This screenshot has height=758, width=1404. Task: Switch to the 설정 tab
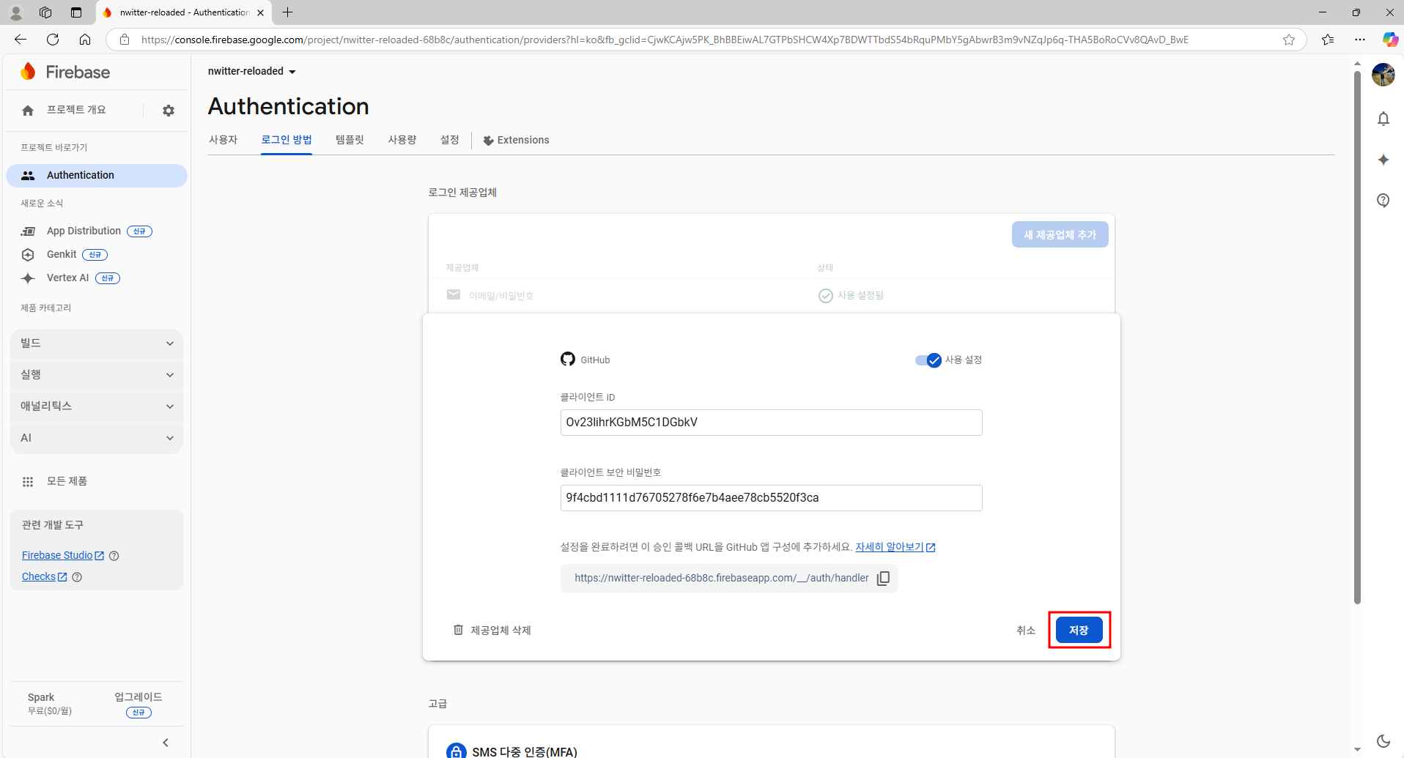pyautogui.click(x=449, y=140)
